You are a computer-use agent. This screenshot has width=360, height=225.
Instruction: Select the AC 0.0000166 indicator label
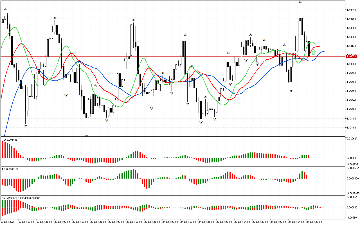pyautogui.click(x=10, y=169)
